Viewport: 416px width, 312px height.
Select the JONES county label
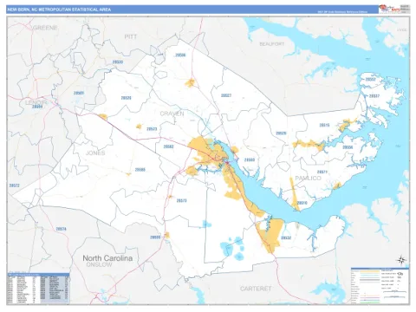tap(95, 153)
